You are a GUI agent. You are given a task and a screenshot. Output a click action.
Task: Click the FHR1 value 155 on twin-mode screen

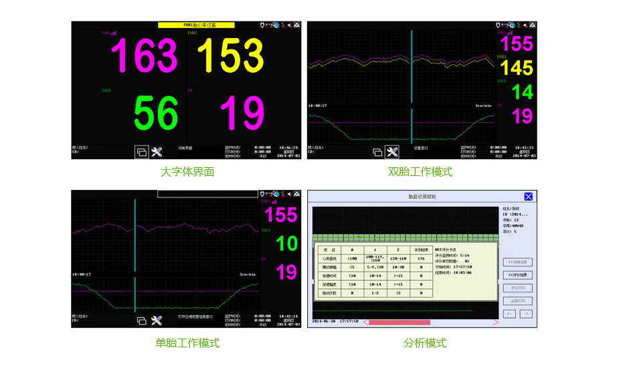517,43
